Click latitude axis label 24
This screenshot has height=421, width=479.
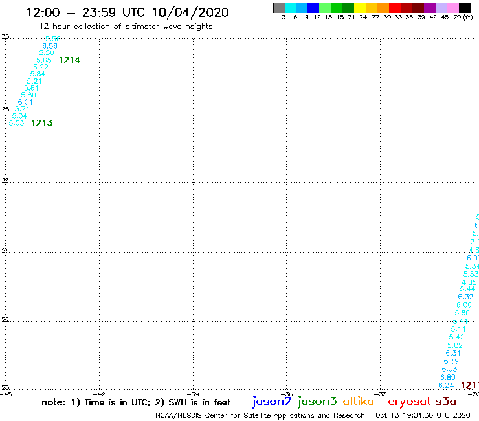(5, 251)
